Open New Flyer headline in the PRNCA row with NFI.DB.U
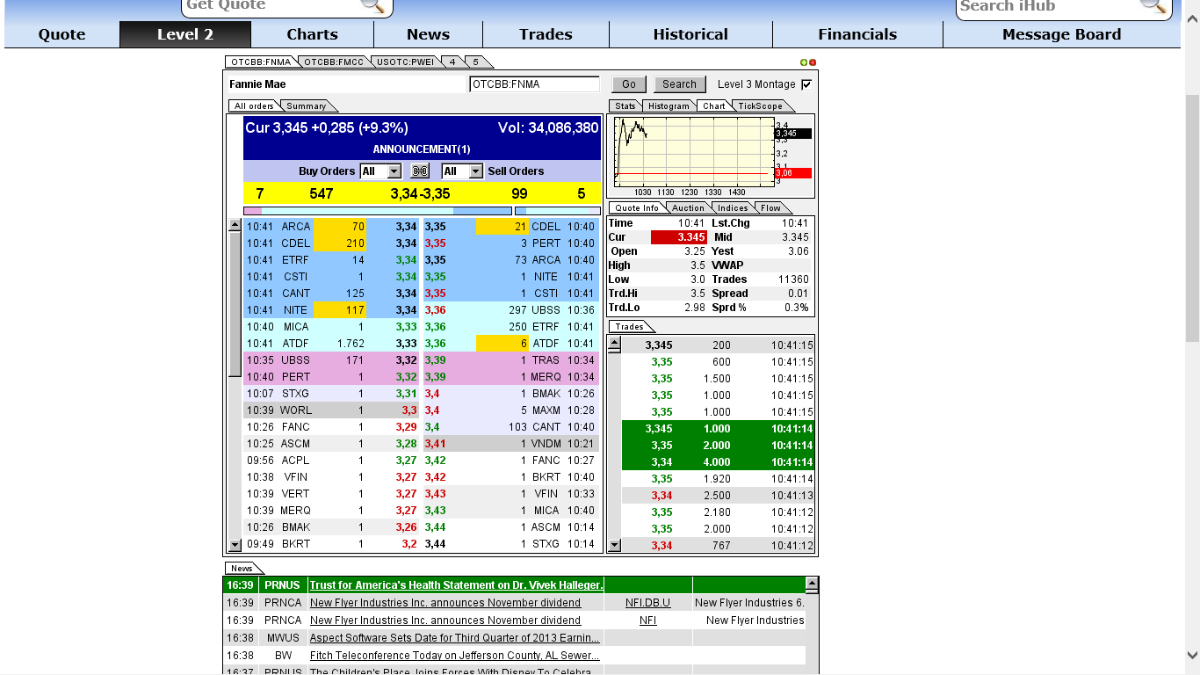This screenshot has height=675, width=1200. (x=445, y=603)
